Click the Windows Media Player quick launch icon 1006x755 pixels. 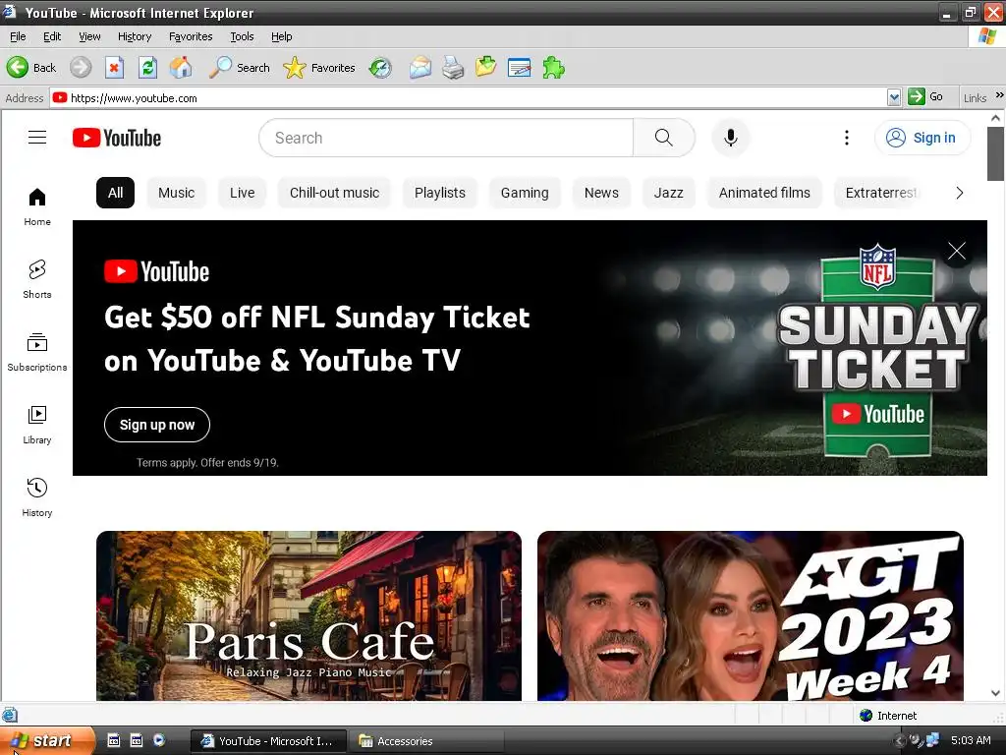click(158, 740)
